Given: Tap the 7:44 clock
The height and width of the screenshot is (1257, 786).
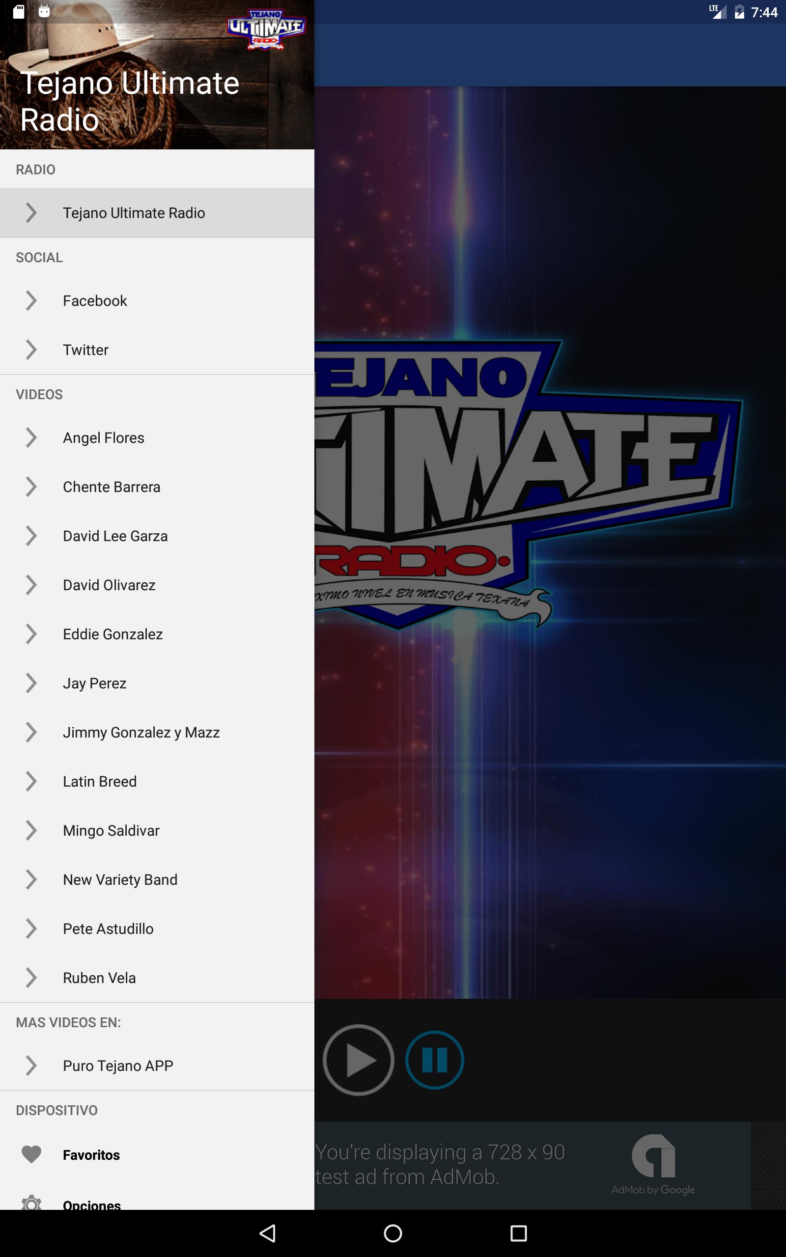Looking at the screenshot, I should click(x=764, y=12).
